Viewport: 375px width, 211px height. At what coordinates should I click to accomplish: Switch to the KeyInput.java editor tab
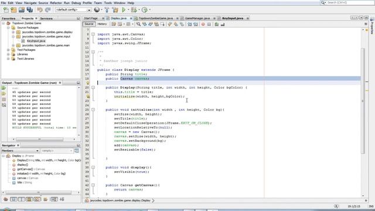tap(233, 18)
